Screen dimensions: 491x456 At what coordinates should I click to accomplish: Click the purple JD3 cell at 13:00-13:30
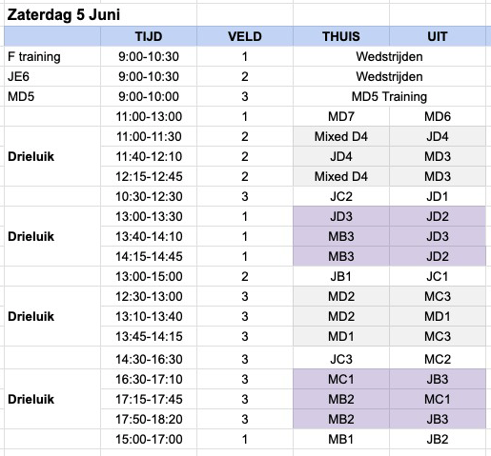click(x=341, y=216)
